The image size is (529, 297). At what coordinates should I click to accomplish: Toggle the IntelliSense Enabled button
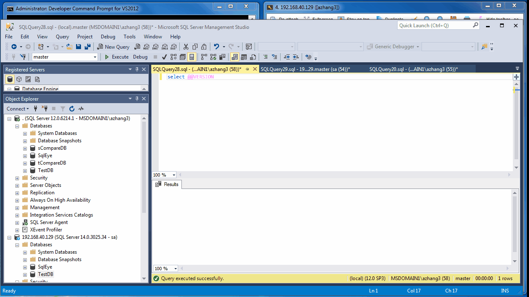[x=192, y=57]
